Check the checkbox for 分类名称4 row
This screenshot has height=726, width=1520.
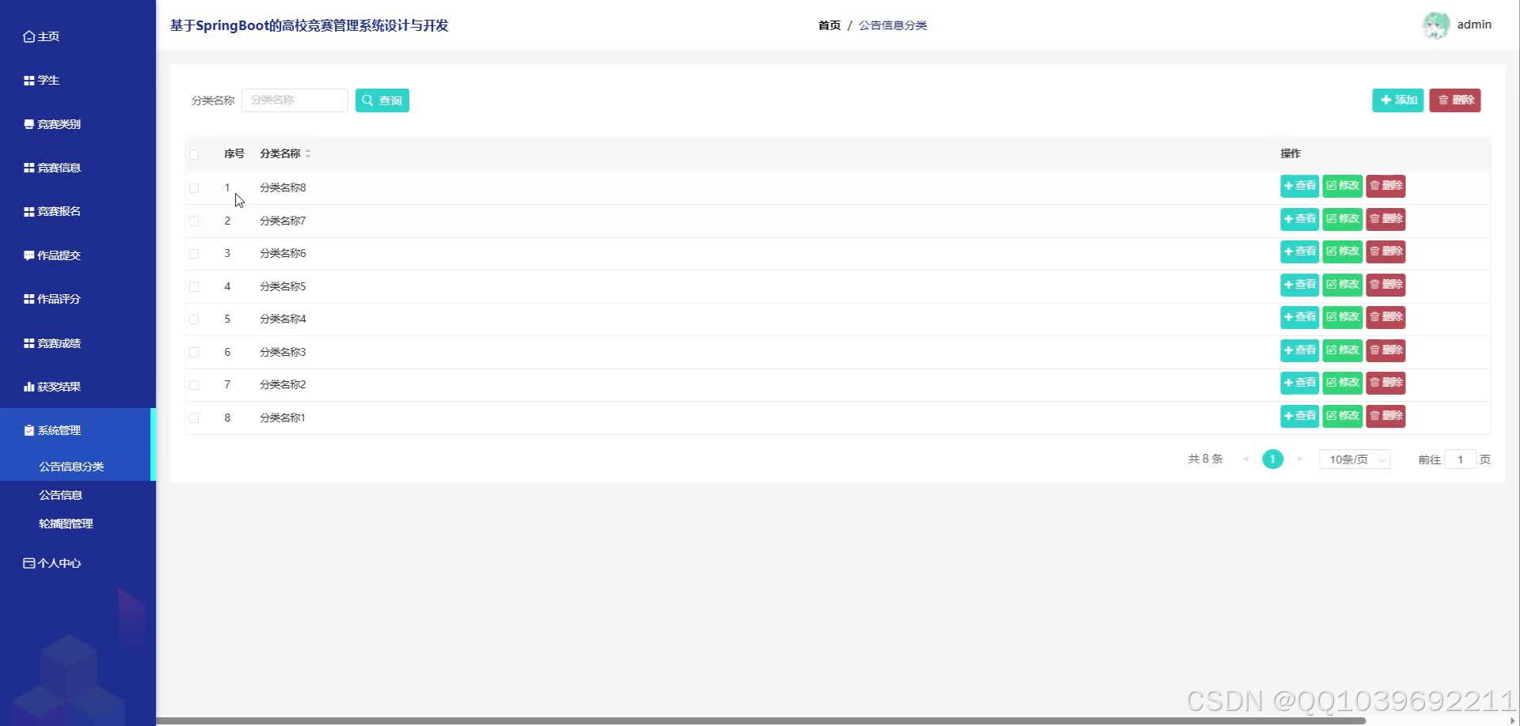click(194, 320)
